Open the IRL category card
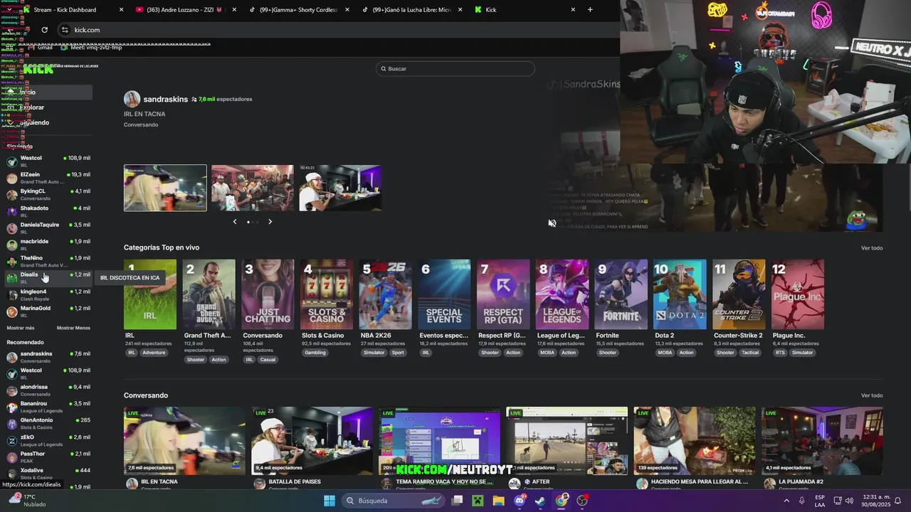911x512 pixels. point(150,294)
